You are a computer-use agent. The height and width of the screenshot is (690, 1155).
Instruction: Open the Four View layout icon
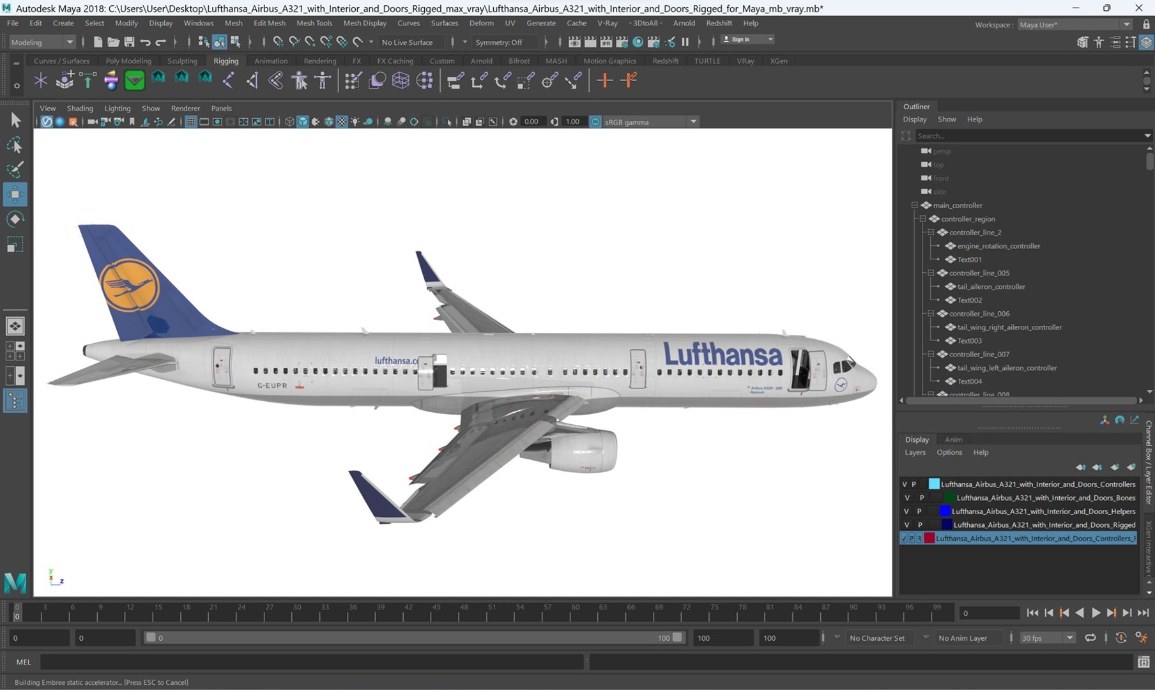pyautogui.click(x=15, y=351)
